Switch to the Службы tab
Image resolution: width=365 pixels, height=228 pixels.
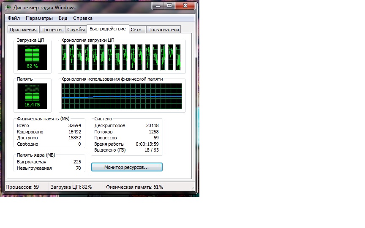(x=76, y=30)
